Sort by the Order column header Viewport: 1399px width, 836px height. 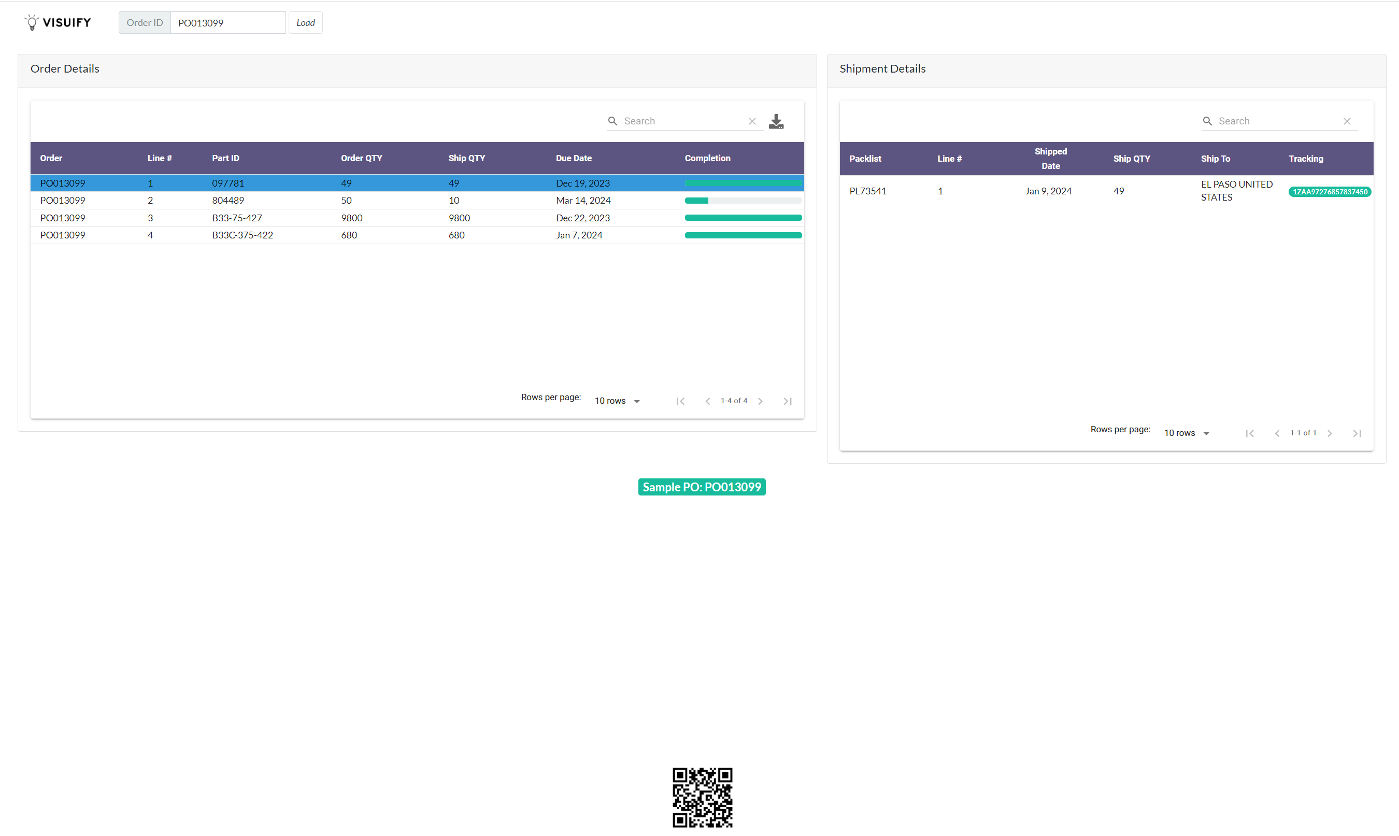coord(51,158)
